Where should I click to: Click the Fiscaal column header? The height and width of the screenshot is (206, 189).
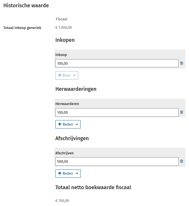pos(62,19)
